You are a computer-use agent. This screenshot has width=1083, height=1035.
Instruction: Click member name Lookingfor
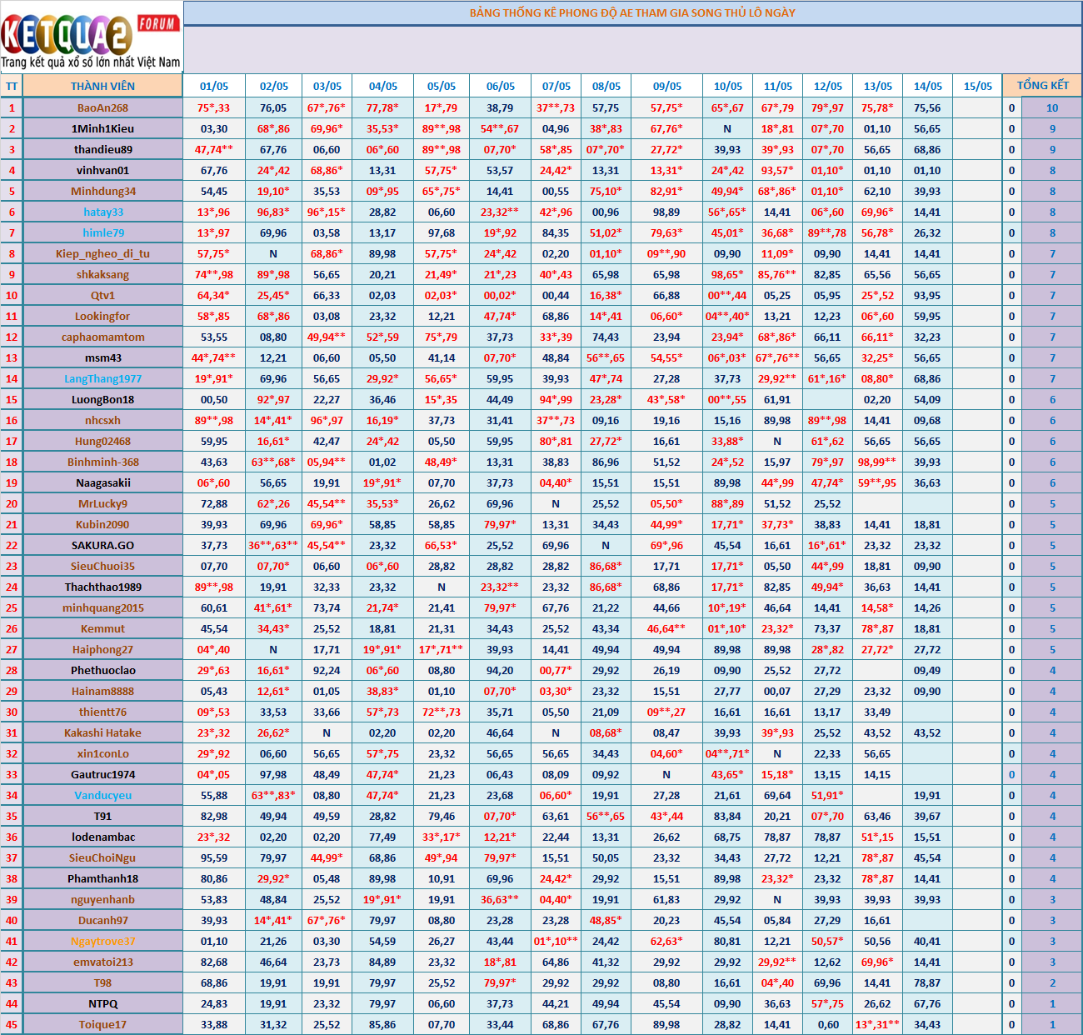pyautogui.click(x=102, y=316)
